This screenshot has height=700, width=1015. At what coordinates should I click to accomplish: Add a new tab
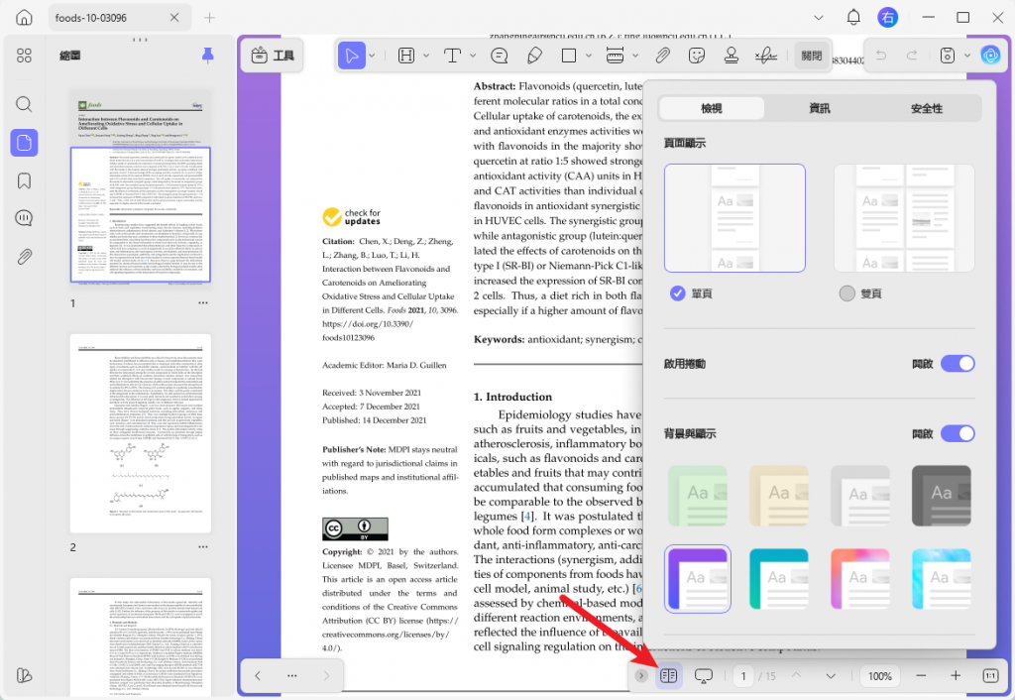pos(210,18)
